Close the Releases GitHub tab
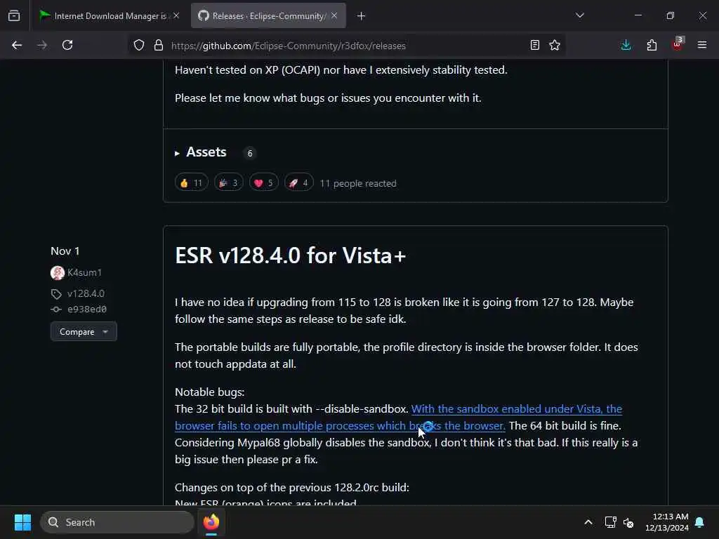The width and height of the screenshot is (719, 539). [x=334, y=15]
